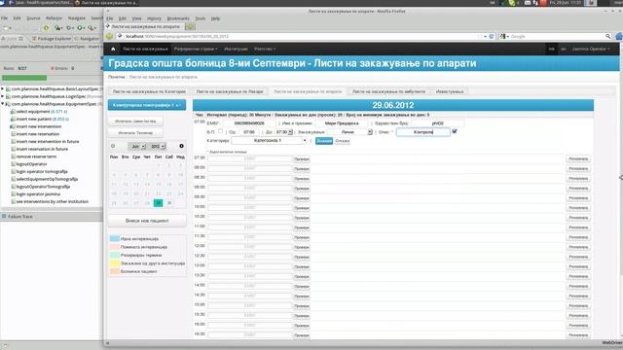Click the Eclipse run-last-tool red icon
Image resolution: width=623 pixels, height=350 pixels.
point(92,28)
